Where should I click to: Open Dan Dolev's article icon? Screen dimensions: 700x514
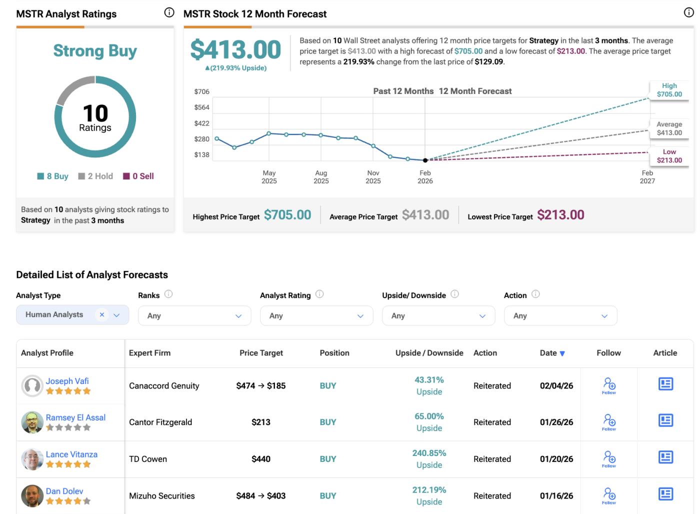tap(665, 494)
